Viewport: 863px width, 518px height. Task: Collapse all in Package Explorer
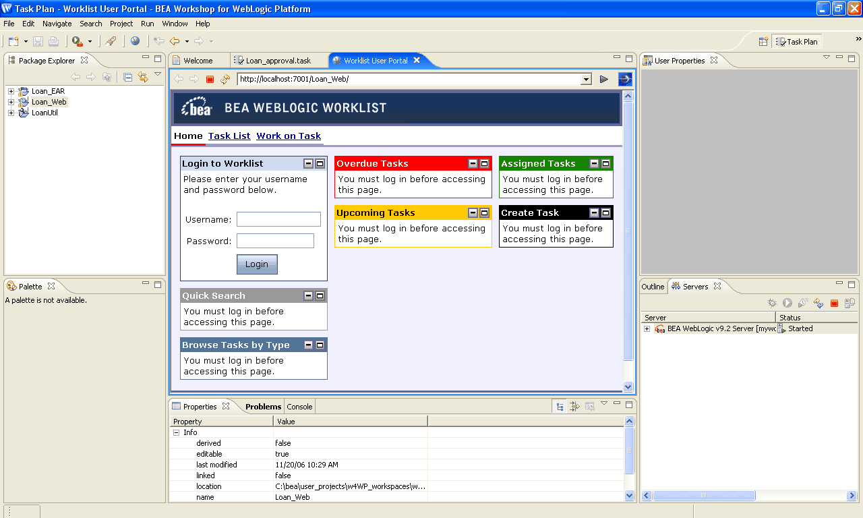[128, 77]
